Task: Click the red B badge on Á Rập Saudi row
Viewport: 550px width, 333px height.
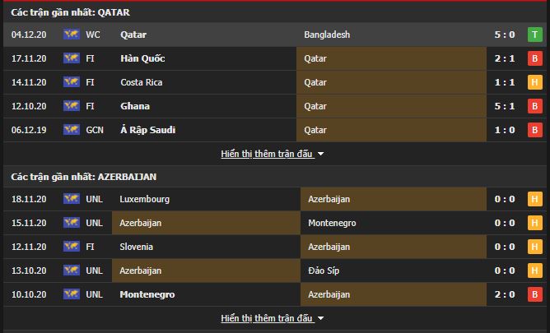Action: pyautogui.click(x=535, y=130)
